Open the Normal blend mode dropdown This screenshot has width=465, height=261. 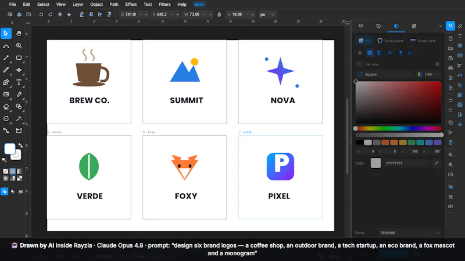click(410, 233)
